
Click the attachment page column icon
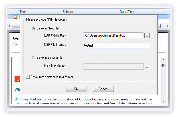(15, 12)
